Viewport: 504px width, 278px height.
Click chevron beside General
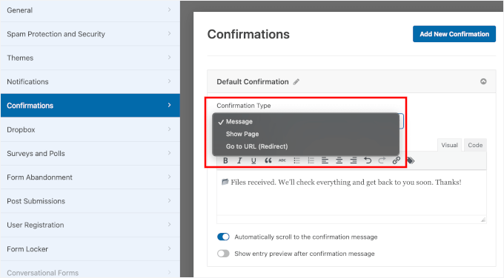pos(170,10)
